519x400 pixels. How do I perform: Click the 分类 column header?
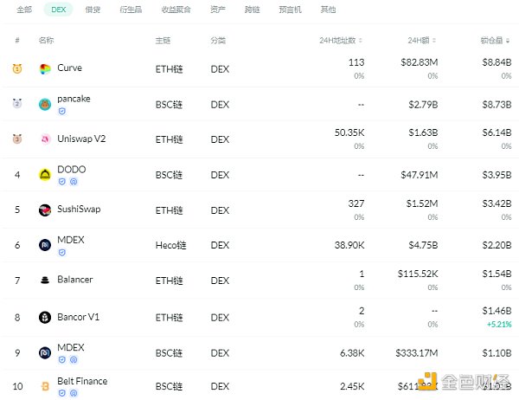click(218, 41)
